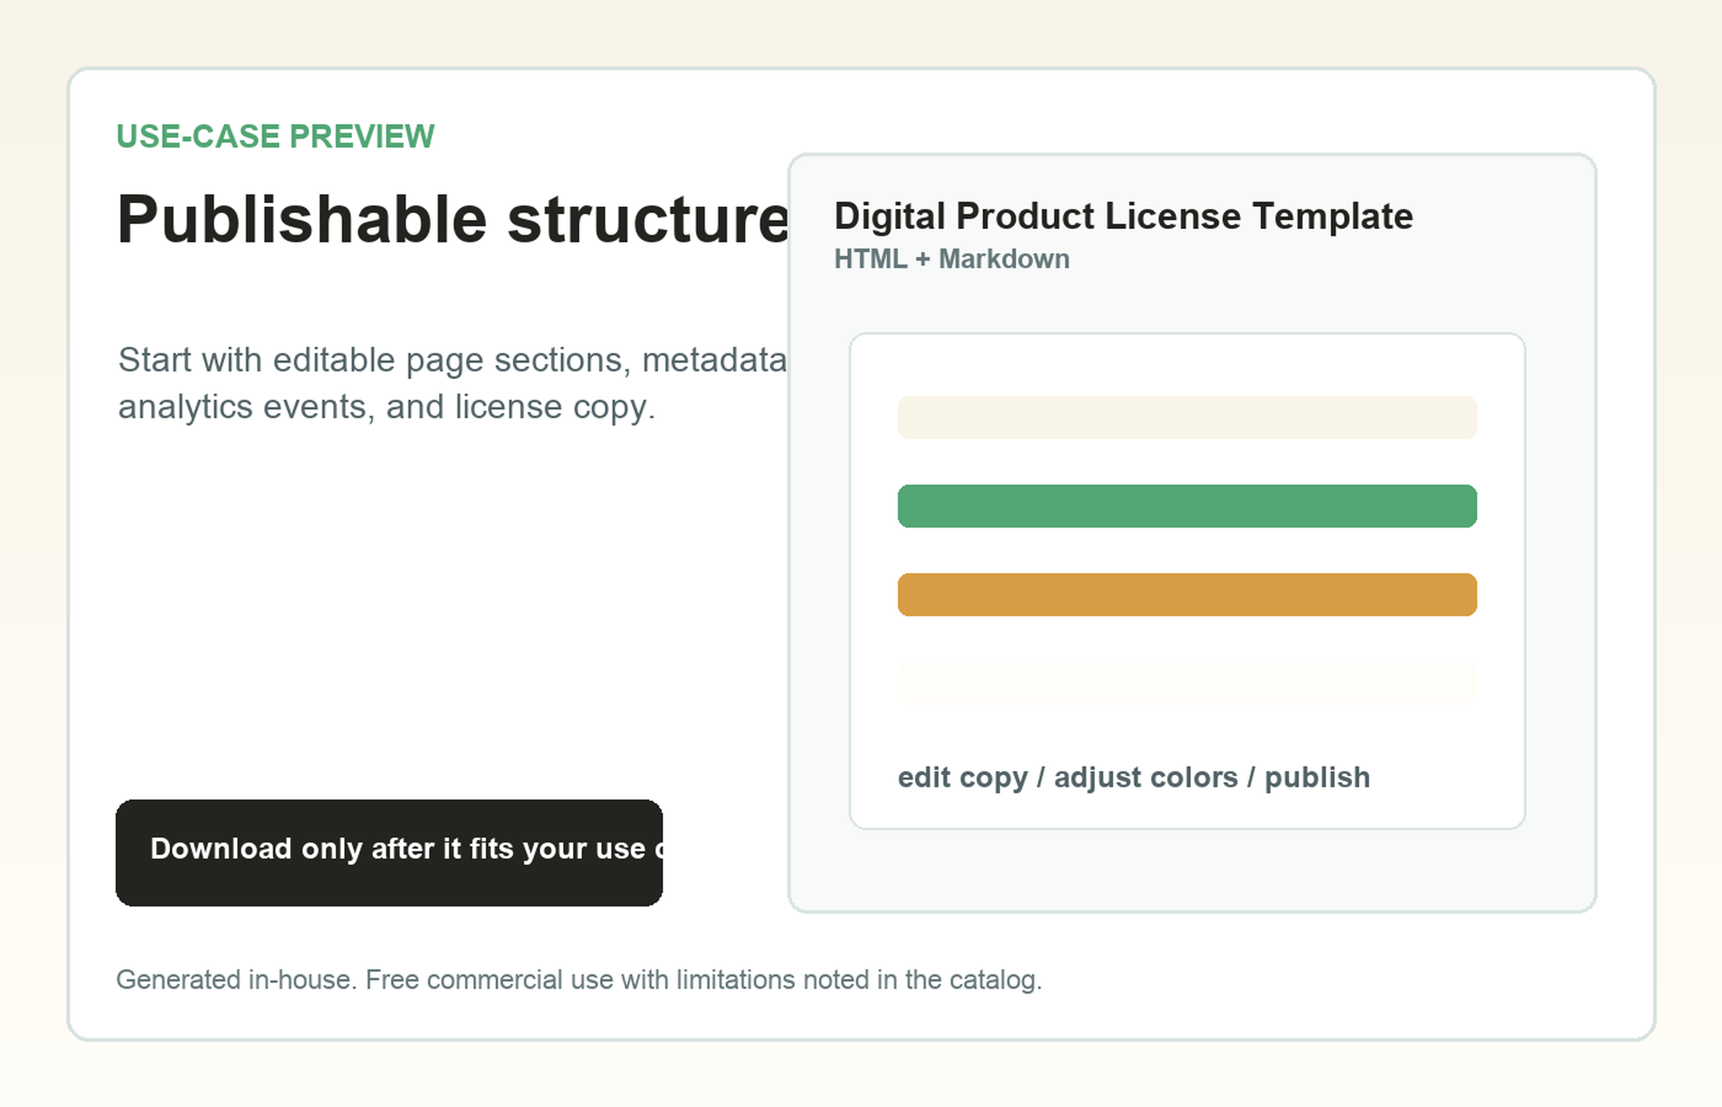Click the Start with editable page sections paragraph

click(x=453, y=383)
